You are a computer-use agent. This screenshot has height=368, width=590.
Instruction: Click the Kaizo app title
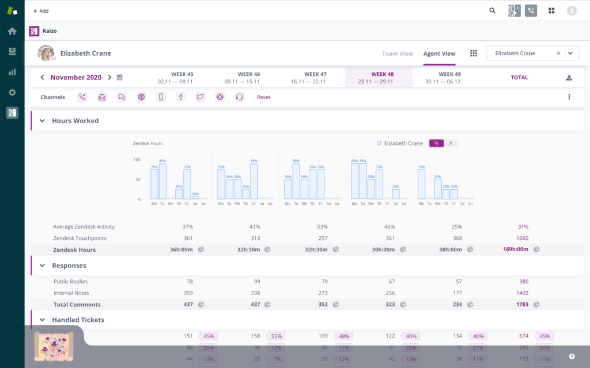(50, 31)
